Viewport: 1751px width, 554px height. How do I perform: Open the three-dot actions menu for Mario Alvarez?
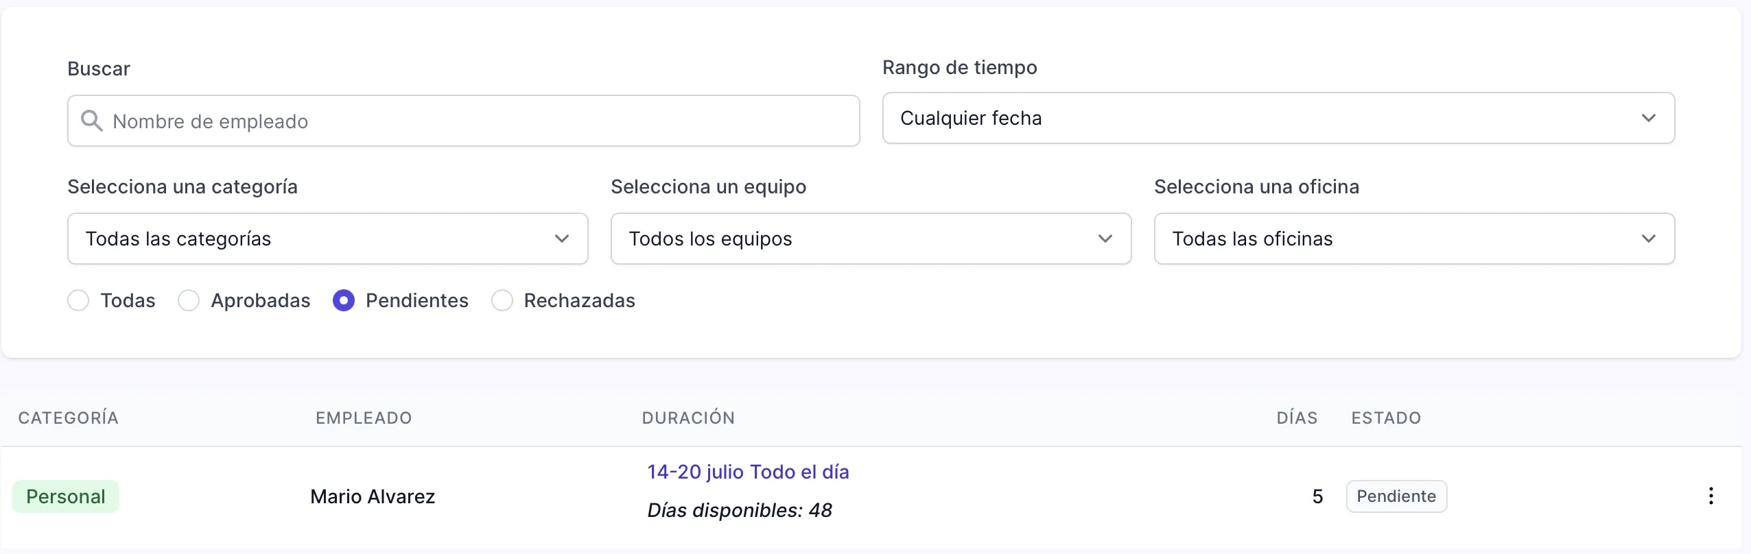click(1711, 496)
